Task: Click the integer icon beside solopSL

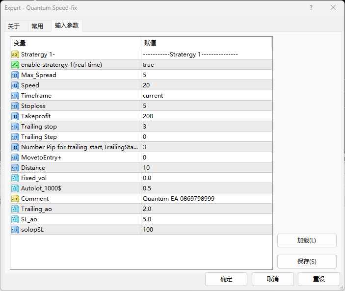Action: tap(15, 230)
